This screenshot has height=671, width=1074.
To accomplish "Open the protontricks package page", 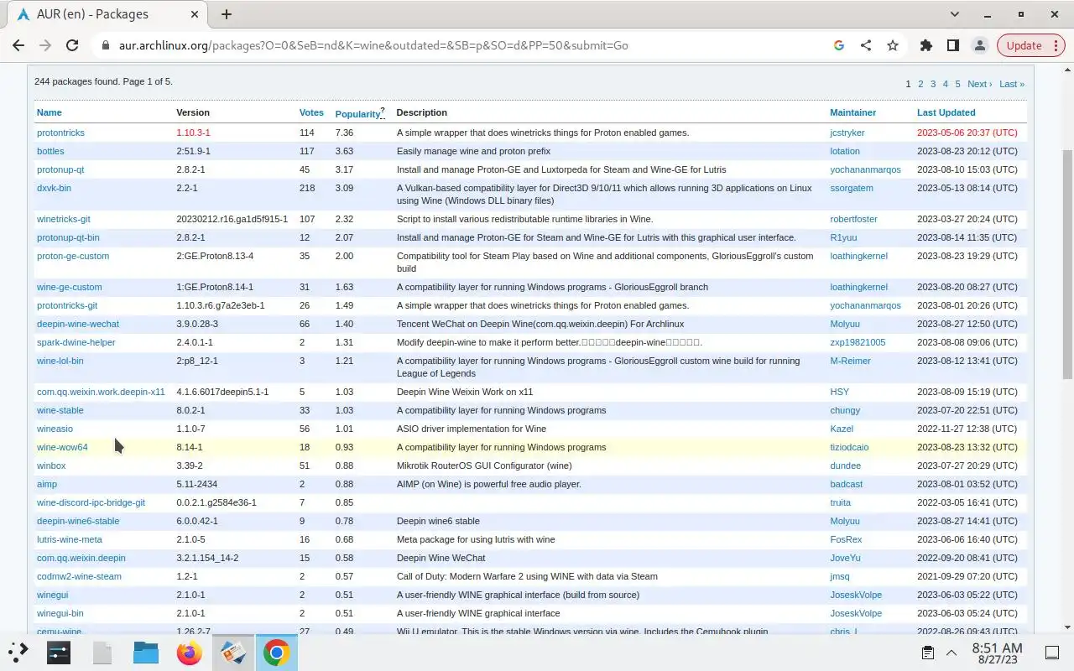I will tap(60, 133).
